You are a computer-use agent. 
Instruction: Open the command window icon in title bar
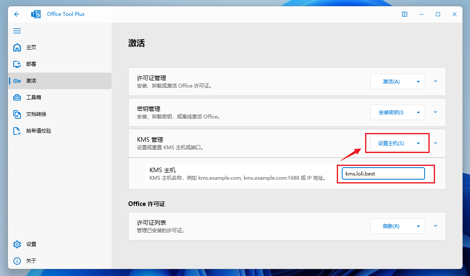point(405,14)
